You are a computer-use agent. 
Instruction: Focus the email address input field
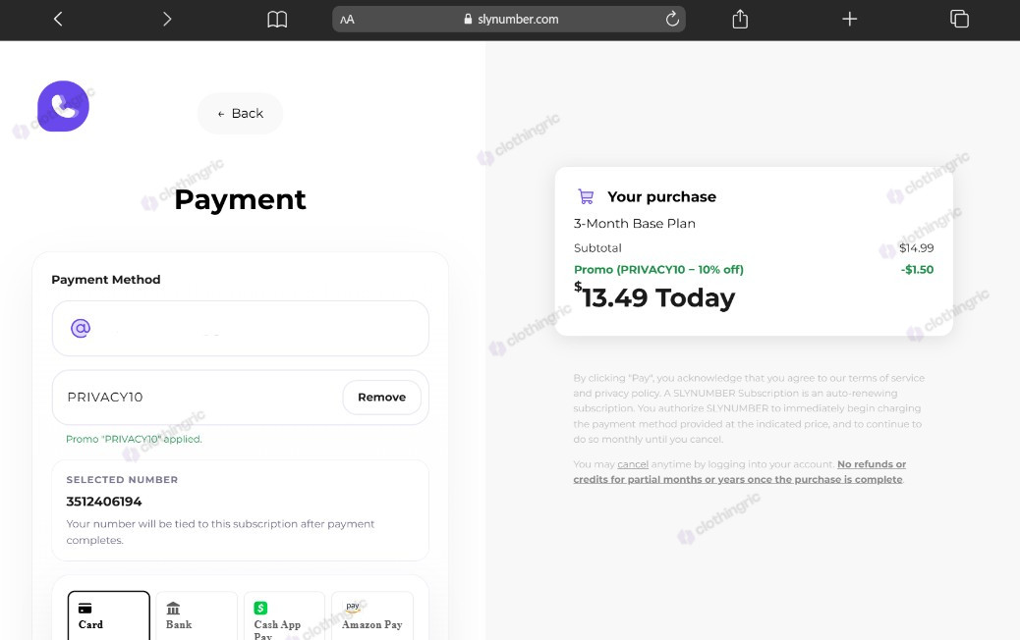click(x=240, y=328)
